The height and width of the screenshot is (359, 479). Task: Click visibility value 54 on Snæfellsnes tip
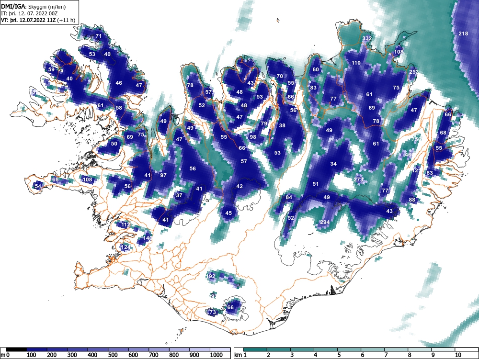(38, 186)
